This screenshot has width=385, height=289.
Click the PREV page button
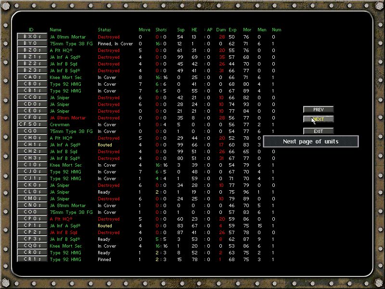[319, 110]
